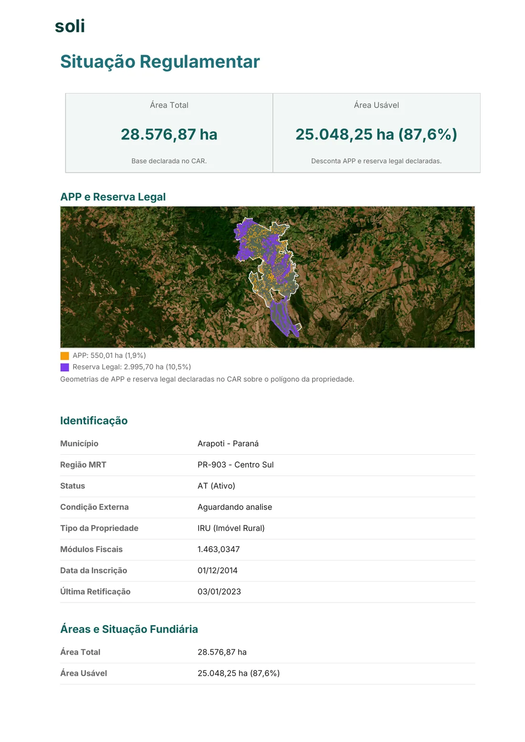Click the APP e Reserva Legal heading
The width and height of the screenshot is (525, 742).
point(113,197)
